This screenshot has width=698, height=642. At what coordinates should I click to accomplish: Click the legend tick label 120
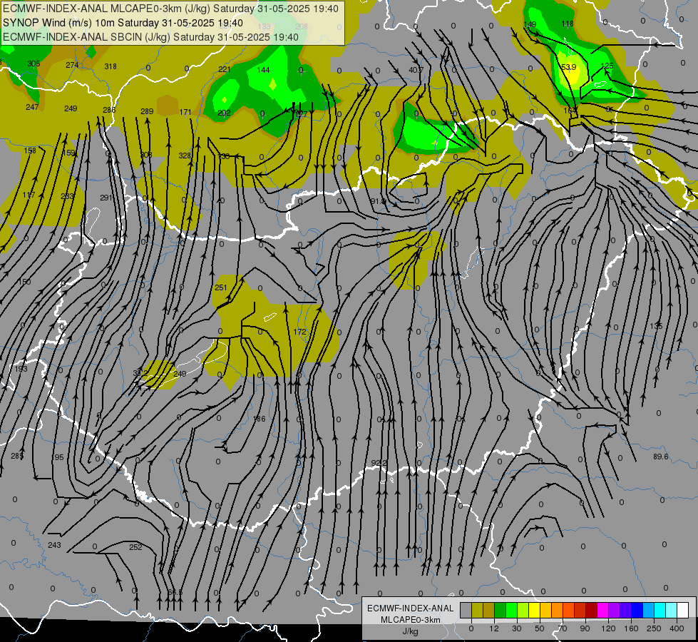click(608, 628)
